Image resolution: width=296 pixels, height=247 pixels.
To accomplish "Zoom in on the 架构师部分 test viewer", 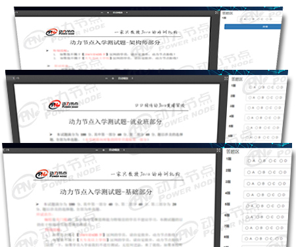I will coord(108,13).
